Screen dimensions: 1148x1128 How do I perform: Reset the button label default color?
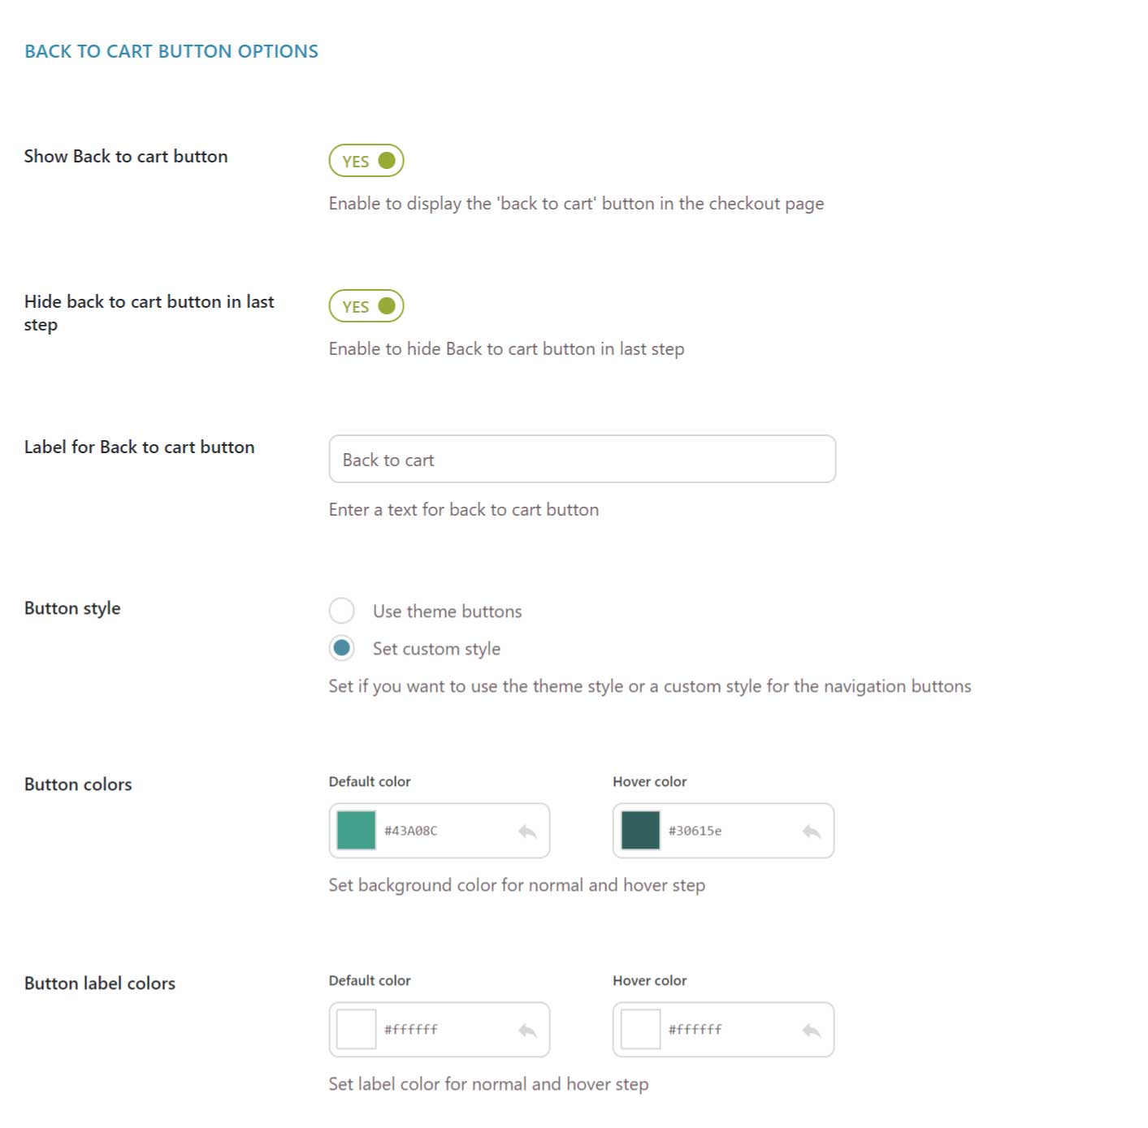tap(527, 1030)
